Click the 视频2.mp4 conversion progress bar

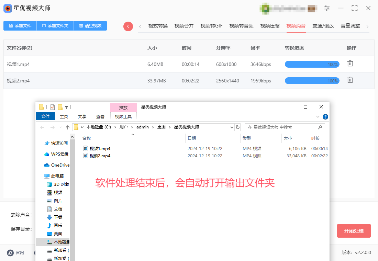tap(312, 81)
